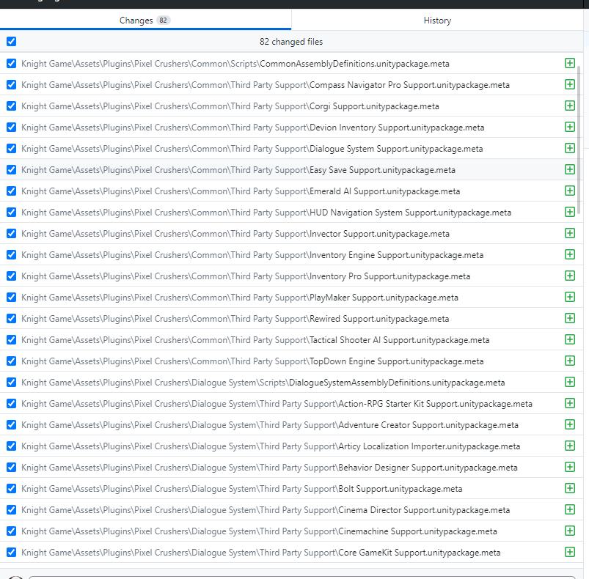This screenshot has height=579, width=589.
Task: Toggle PlayMaker Support file checkbox
Action: click(x=11, y=297)
